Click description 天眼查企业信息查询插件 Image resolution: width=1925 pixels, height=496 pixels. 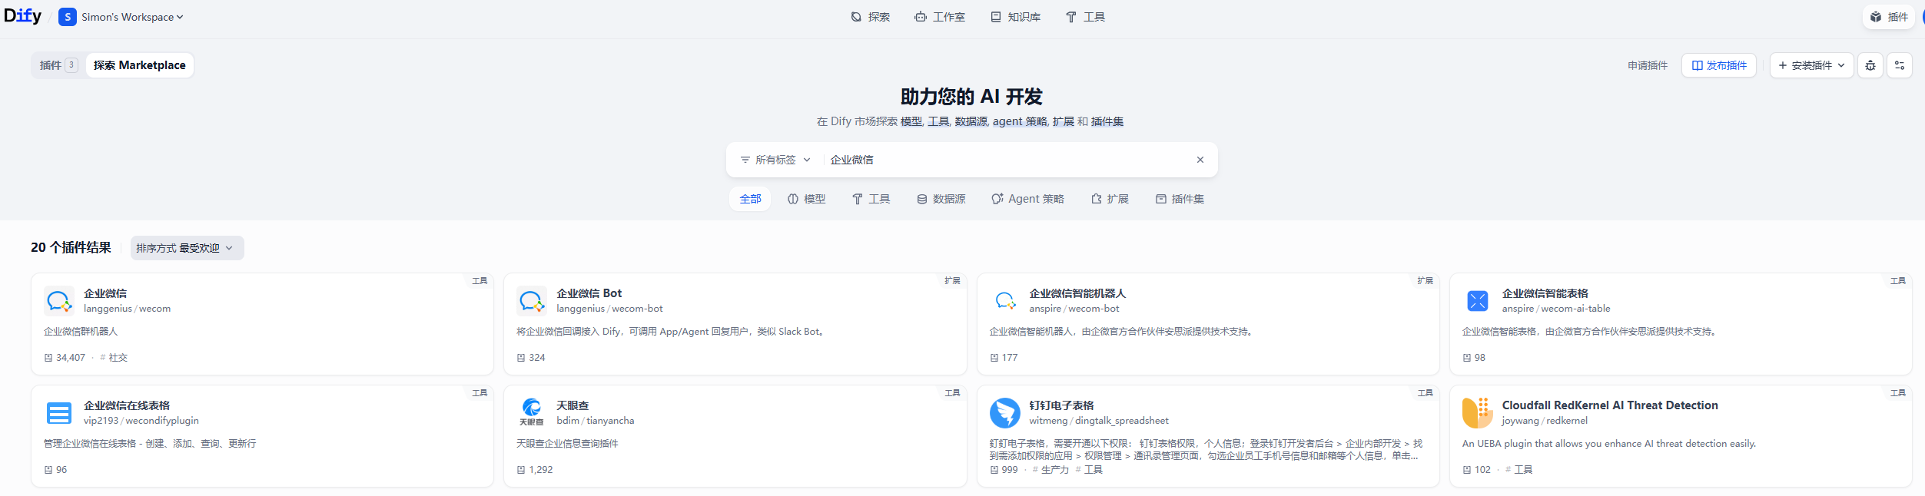567,444
